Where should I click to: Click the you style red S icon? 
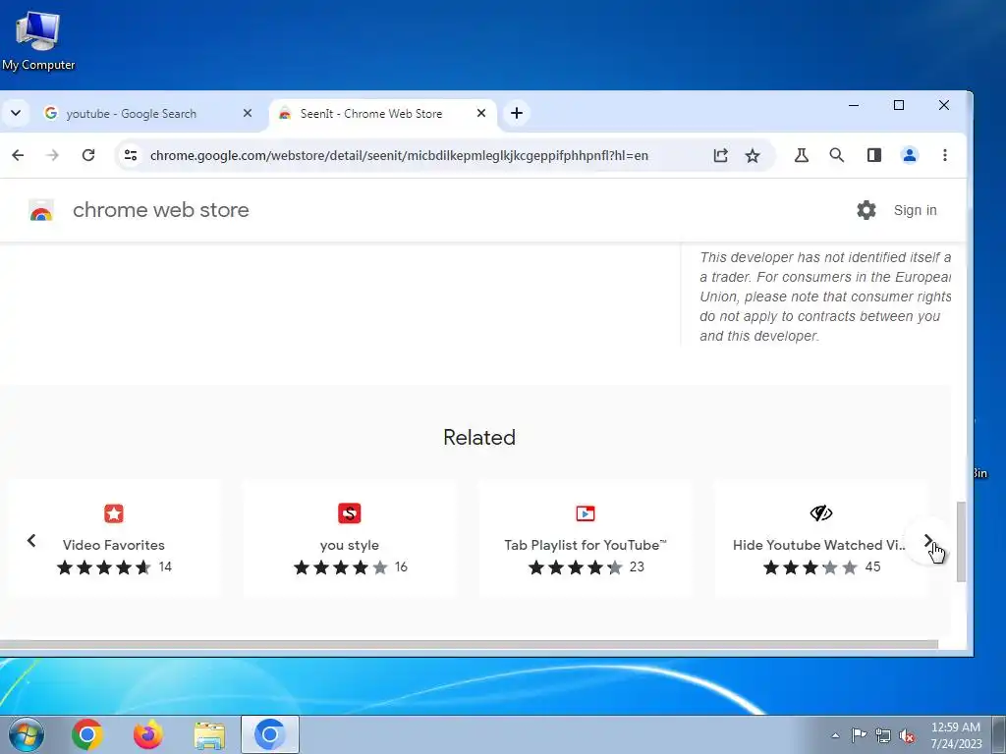click(x=349, y=513)
